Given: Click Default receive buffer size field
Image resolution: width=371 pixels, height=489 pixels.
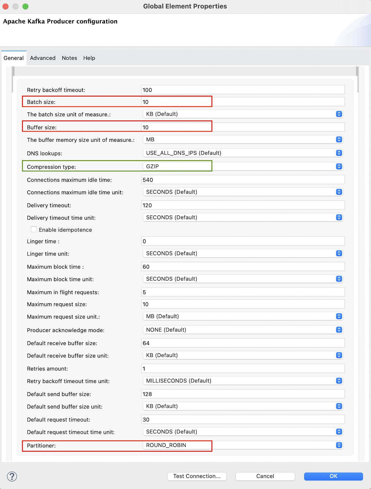Looking at the screenshot, I should click(243, 343).
